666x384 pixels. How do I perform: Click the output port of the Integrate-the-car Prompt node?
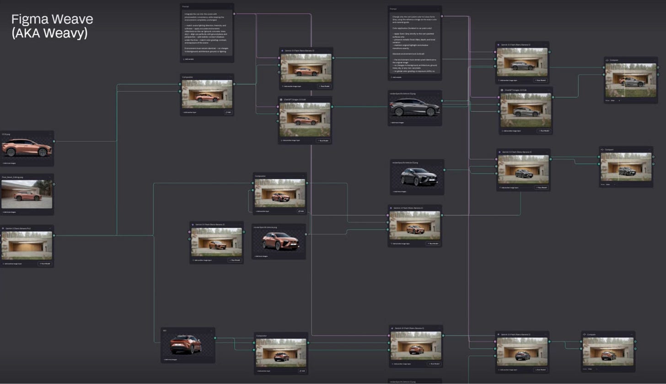click(234, 14)
